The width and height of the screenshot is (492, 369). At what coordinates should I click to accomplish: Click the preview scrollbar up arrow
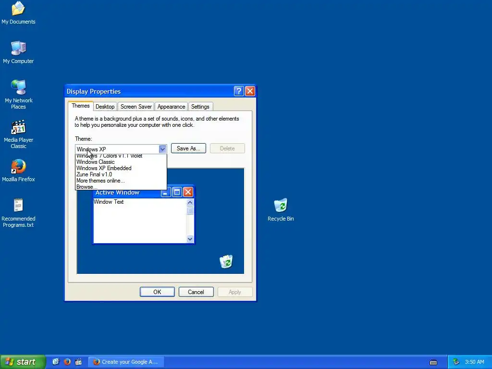click(x=190, y=202)
